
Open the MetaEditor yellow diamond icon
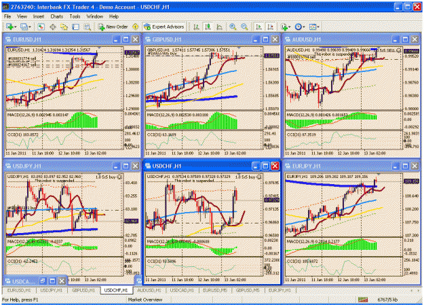[x=135, y=26]
